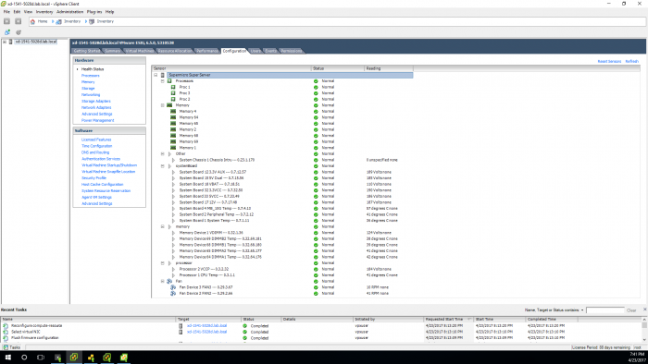Switch to the Performance tab
The height and width of the screenshot is (364, 648).
[x=207, y=51]
